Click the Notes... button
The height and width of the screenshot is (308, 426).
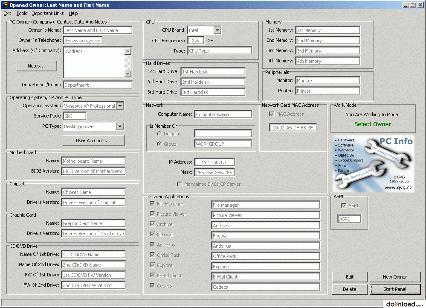[37, 66]
